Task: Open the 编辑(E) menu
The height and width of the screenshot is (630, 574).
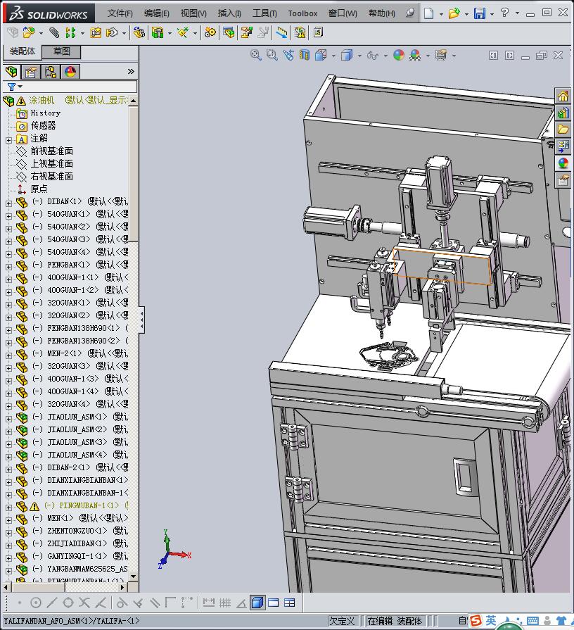Action: 157,13
